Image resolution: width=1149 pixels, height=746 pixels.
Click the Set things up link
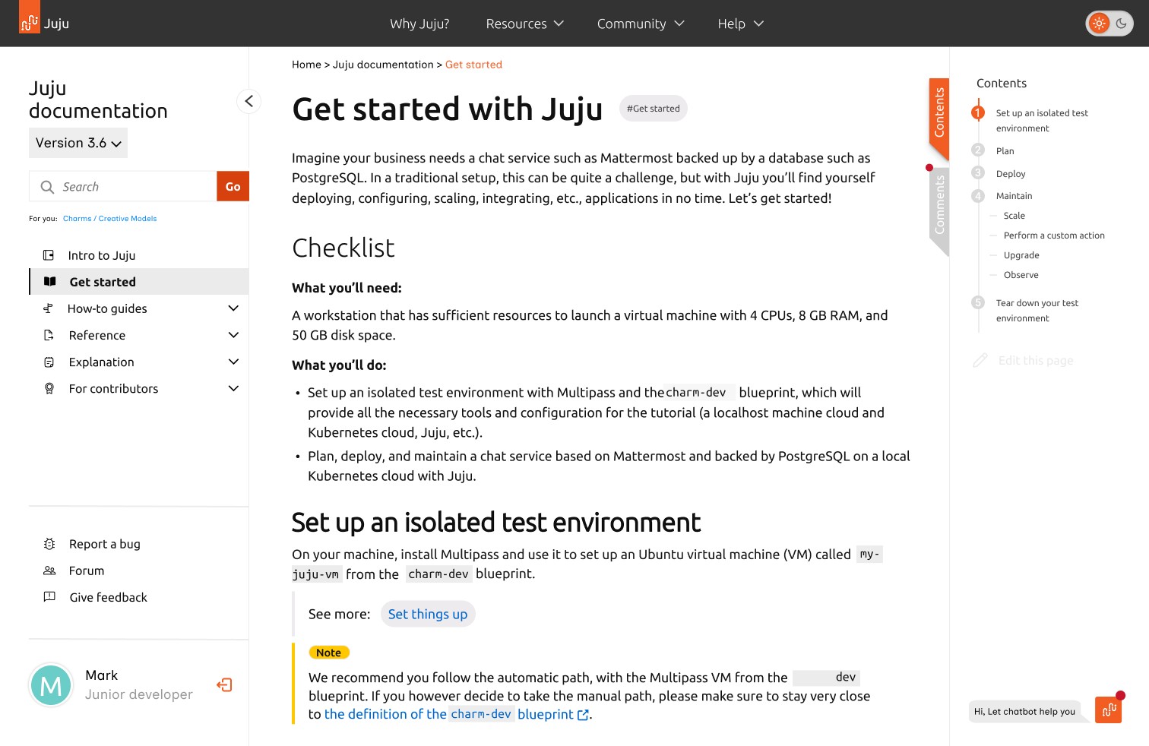pos(428,614)
